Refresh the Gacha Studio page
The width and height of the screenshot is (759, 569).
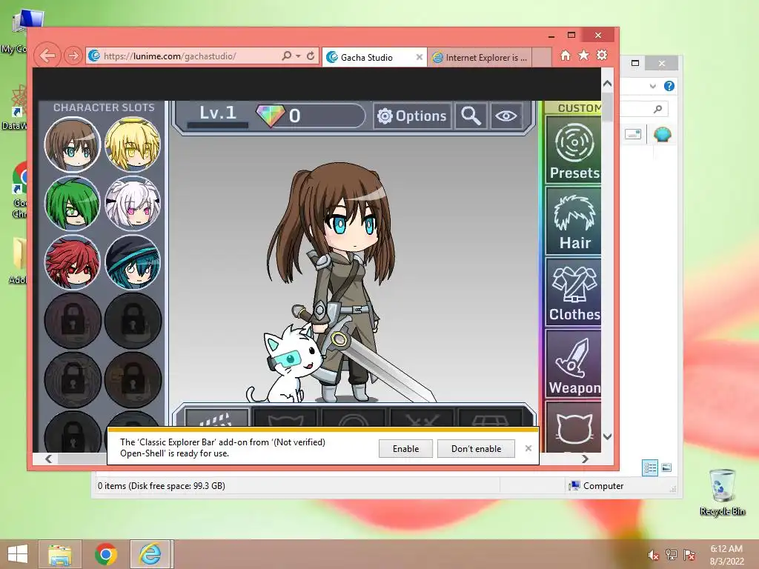coord(311,56)
